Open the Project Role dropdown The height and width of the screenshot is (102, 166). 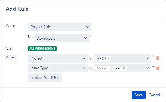60,27
